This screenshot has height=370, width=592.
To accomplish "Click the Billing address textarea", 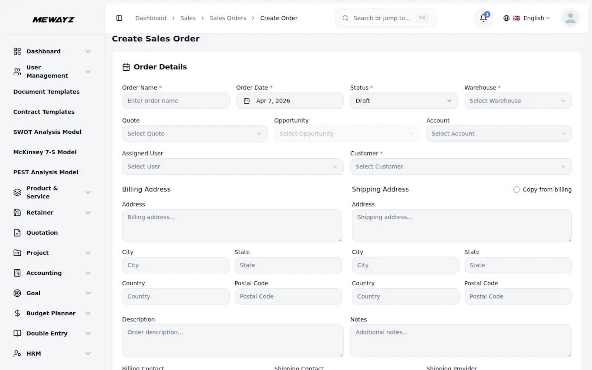I will point(232,226).
